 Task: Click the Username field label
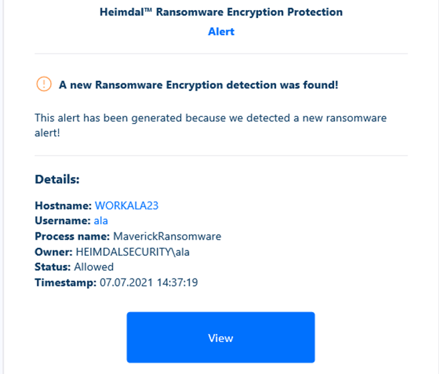(x=63, y=221)
